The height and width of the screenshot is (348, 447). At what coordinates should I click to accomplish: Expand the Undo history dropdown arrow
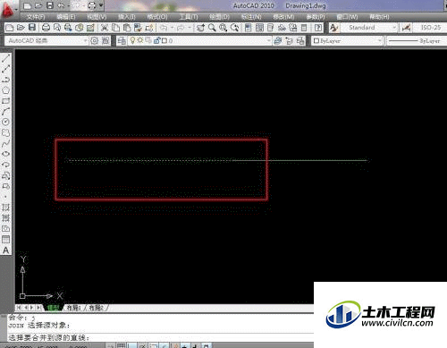172,28
